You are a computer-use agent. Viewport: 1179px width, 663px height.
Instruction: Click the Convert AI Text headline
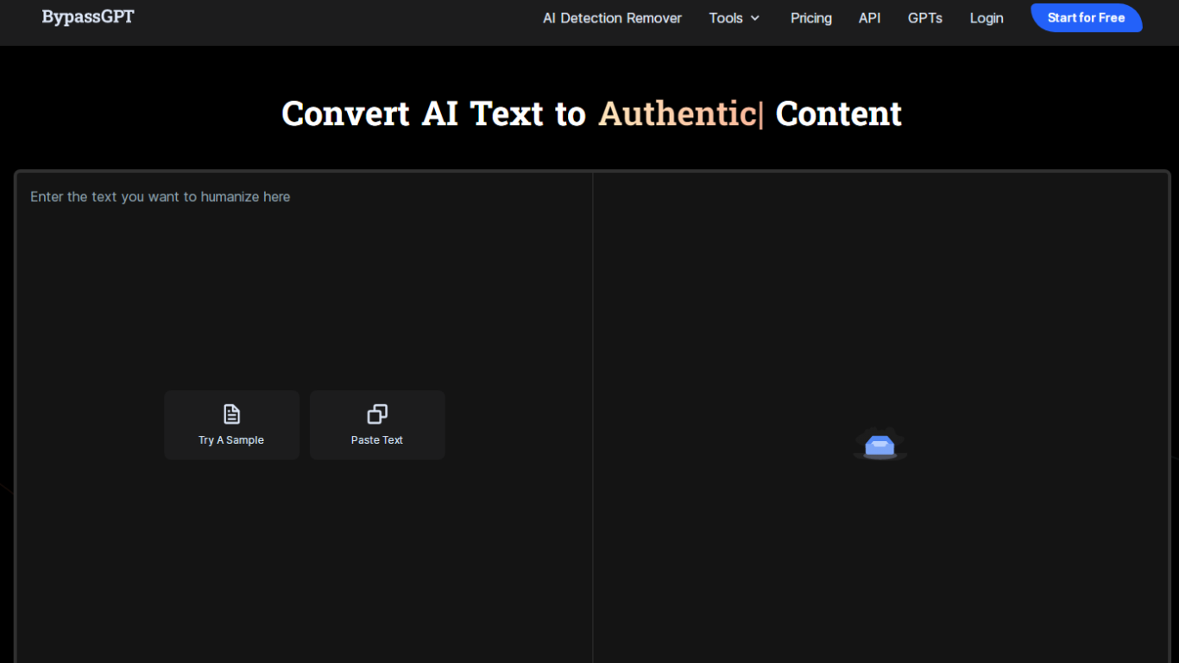(433, 114)
